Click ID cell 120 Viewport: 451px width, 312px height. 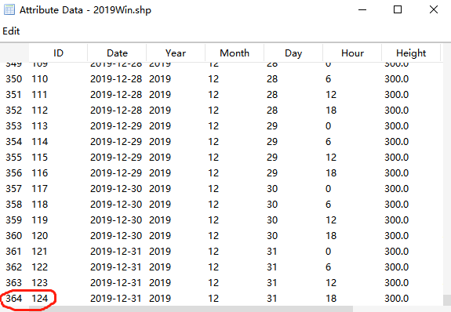[40, 235]
